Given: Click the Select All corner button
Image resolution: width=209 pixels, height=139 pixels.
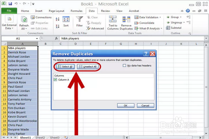Looking at the screenshot, I should pos(4,44).
